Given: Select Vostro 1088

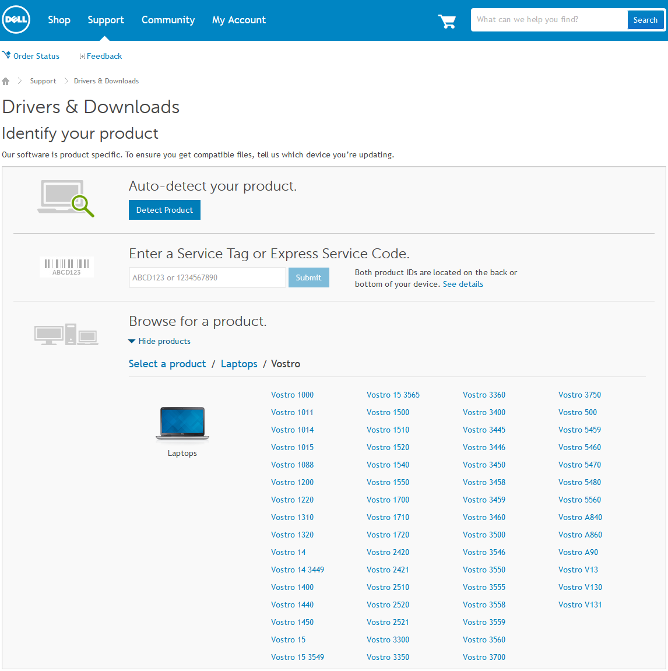Looking at the screenshot, I should 292,465.
